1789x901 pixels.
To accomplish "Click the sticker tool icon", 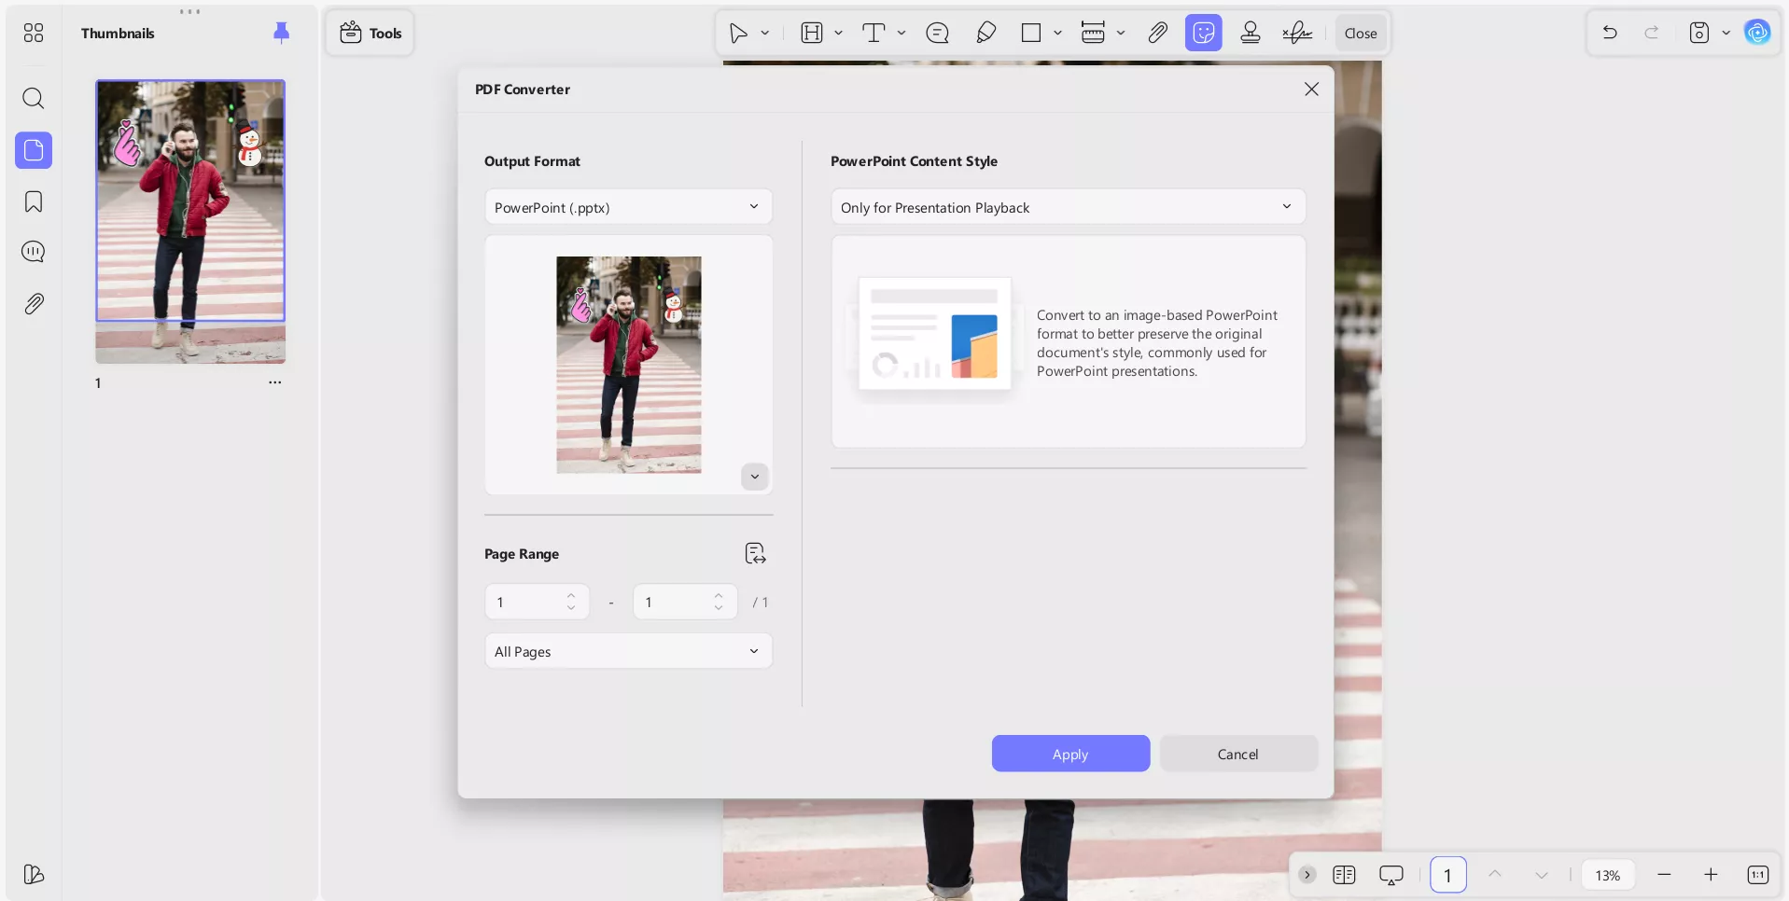I will tap(1204, 33).
